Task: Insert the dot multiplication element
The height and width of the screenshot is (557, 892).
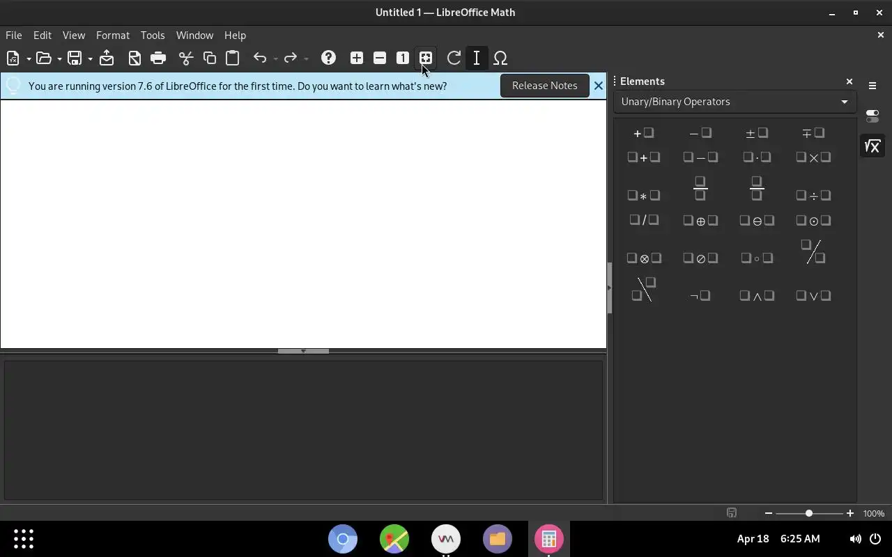Action: [x=757, y=157]
